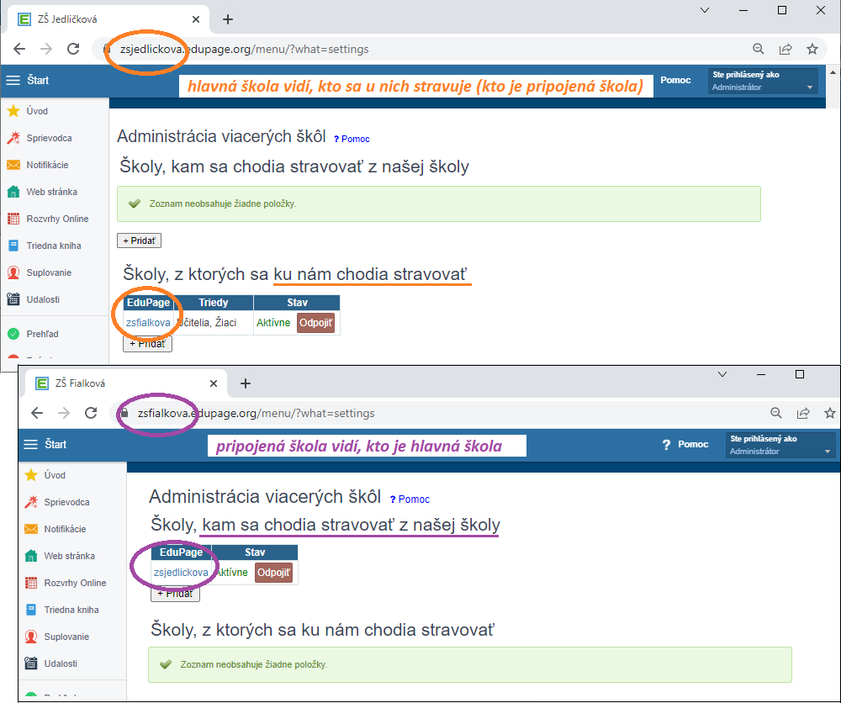
Task: Click Sprievodca wand icon in ZŠ Fialková window
Action: click(31, 502)
